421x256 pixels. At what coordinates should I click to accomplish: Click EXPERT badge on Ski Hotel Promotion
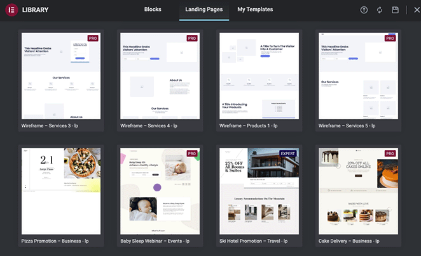(287, 153)
